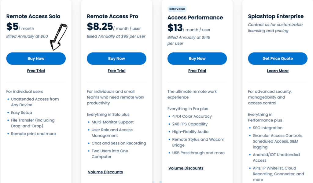Click Buy Now for Remote Access Solo
313x183 pixels.
click(36, 58)
